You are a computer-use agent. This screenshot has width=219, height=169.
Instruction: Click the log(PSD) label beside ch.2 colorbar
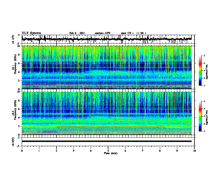[x=207, y=117]
